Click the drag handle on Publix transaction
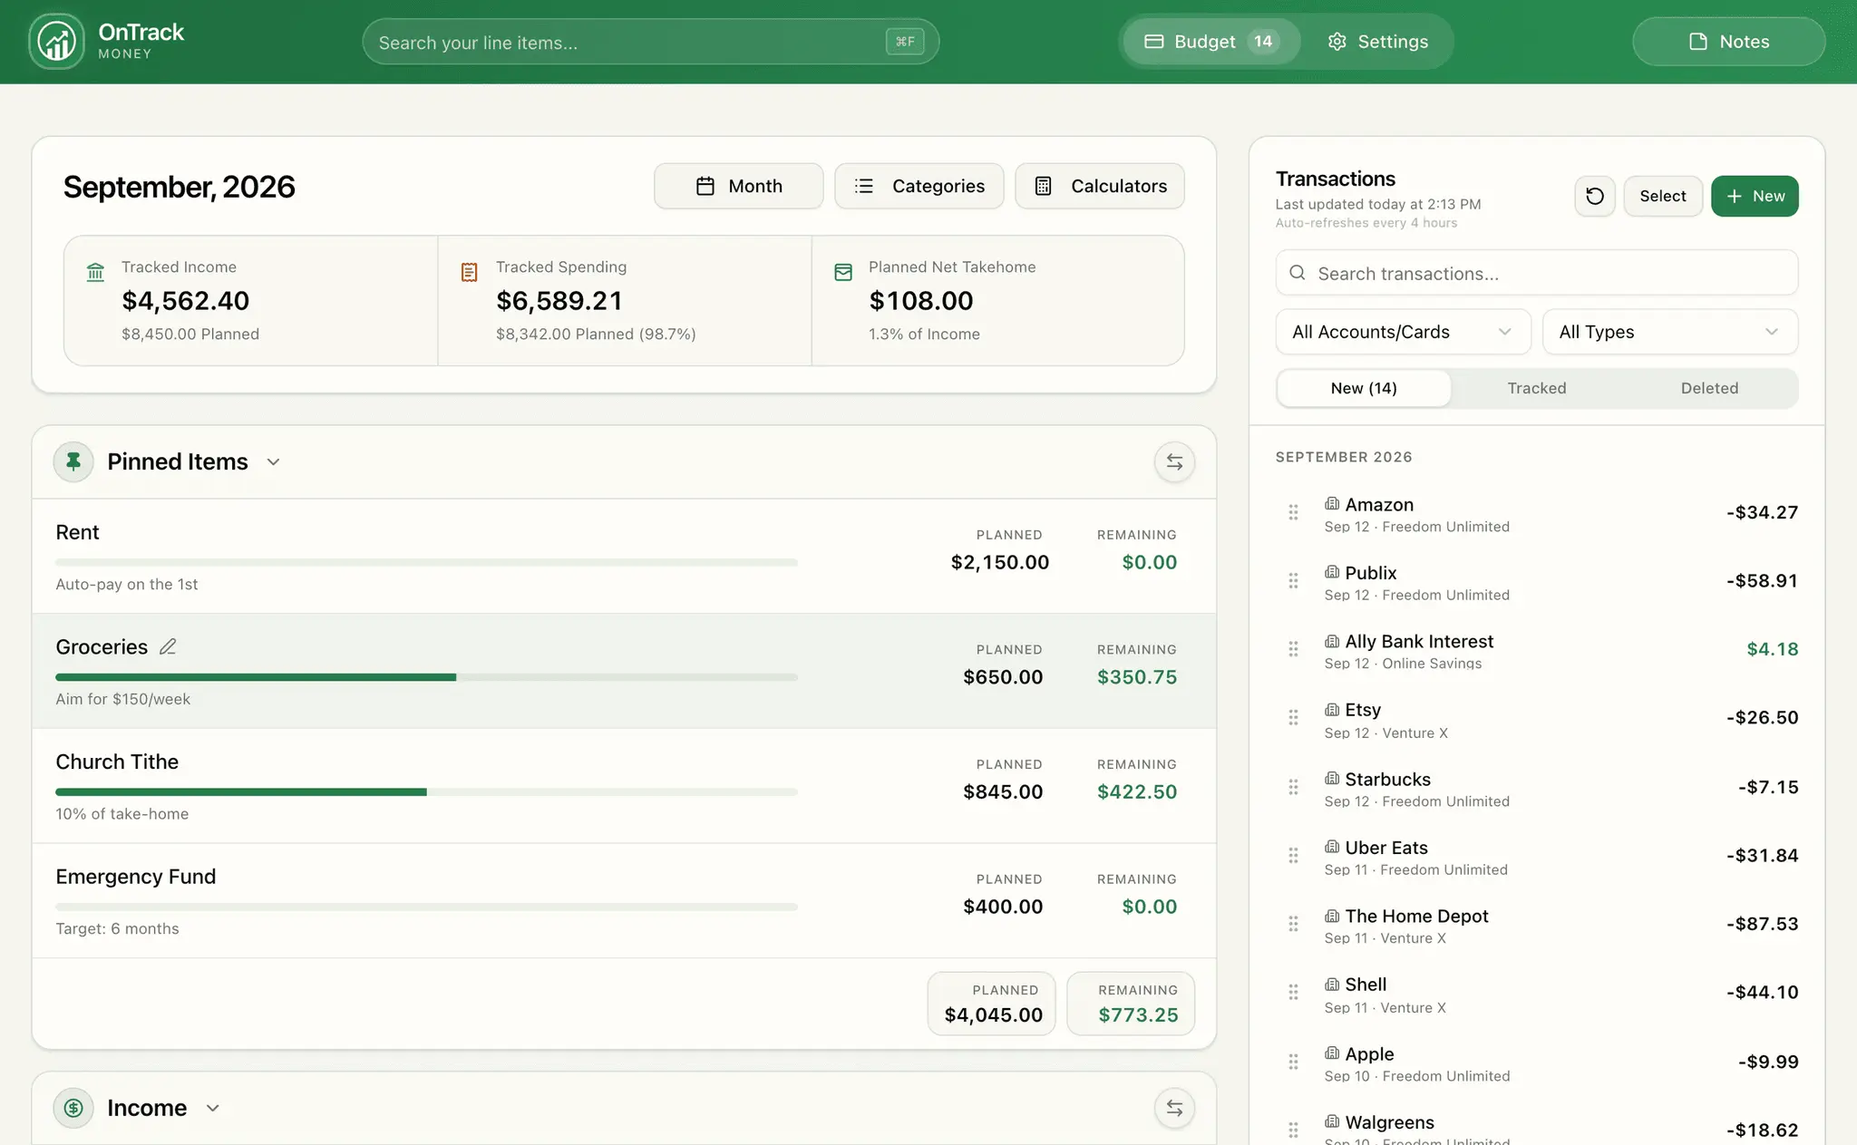 (x=1293, y=580)
